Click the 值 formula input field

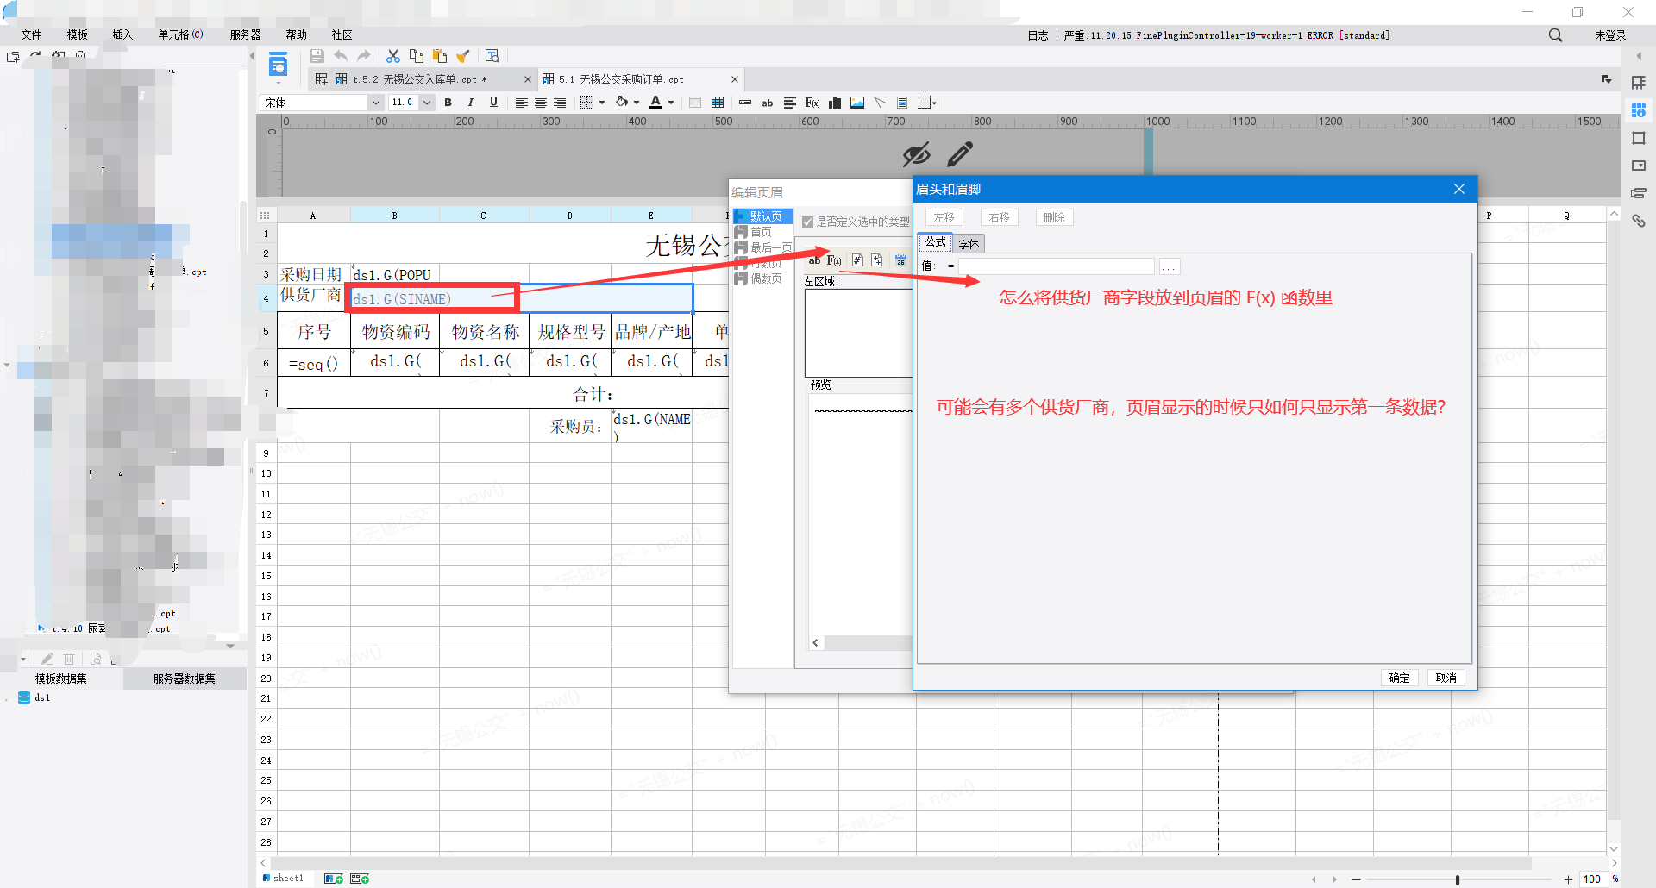(1057, 266)
